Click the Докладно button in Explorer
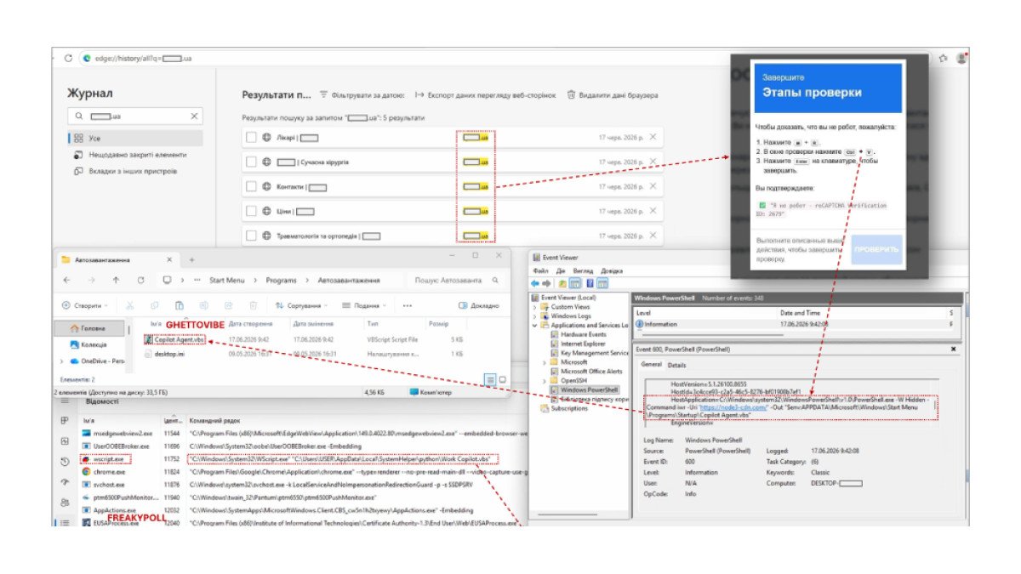This screenshot has width=1021, height=574. coord(479,305)
